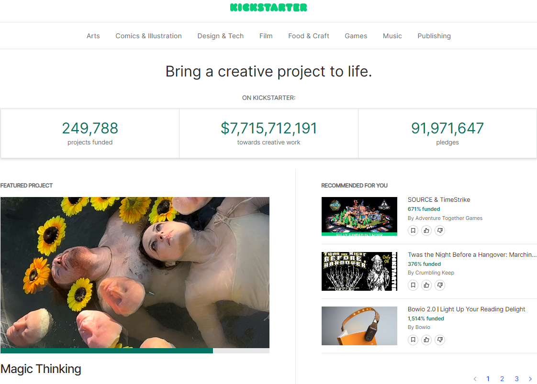This screenshot has height=384, width=537.
Task: Open the Bowio 2.0 project thumbnail
Action: 359,326
